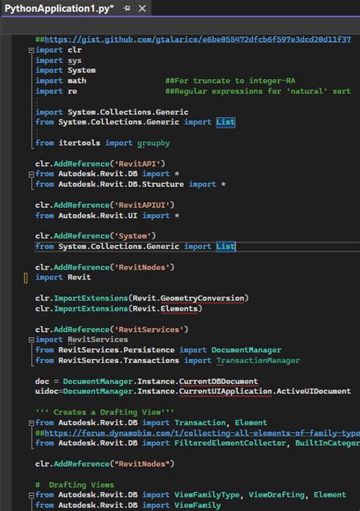Collapse the block at 'import ViewFamilyType, ViewDrafting' line
Image resolution: width=360 pixels, height=511 pixels.
coord(31,495)
